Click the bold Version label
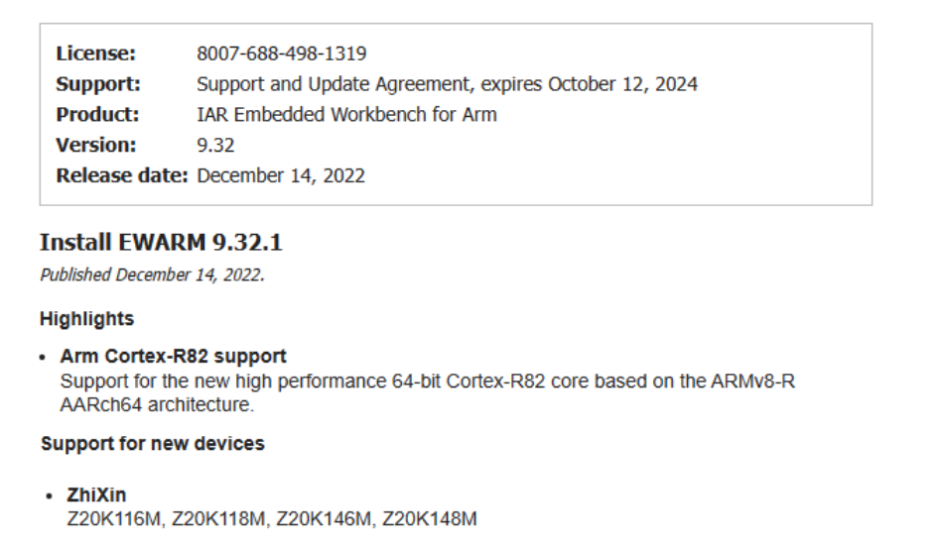The width and height of the screenshot is (940, 551). click(x=96, y=146)
